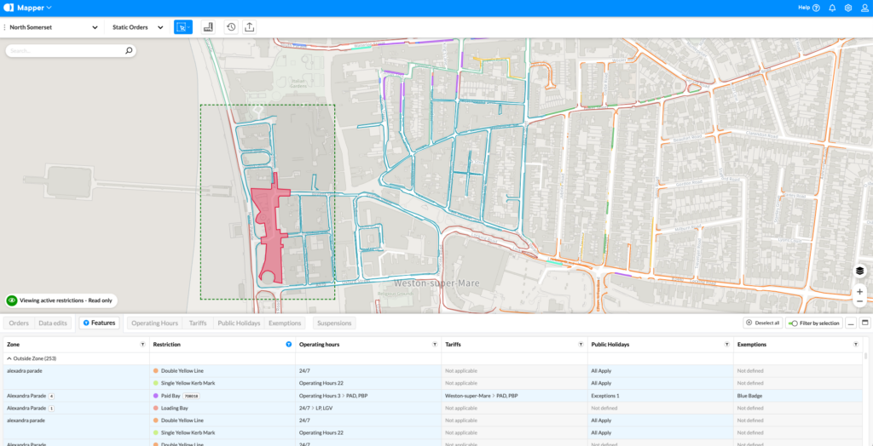This screenshot has width=873, height=446.
Task: Click the measure tool icon
Action: 208,27
